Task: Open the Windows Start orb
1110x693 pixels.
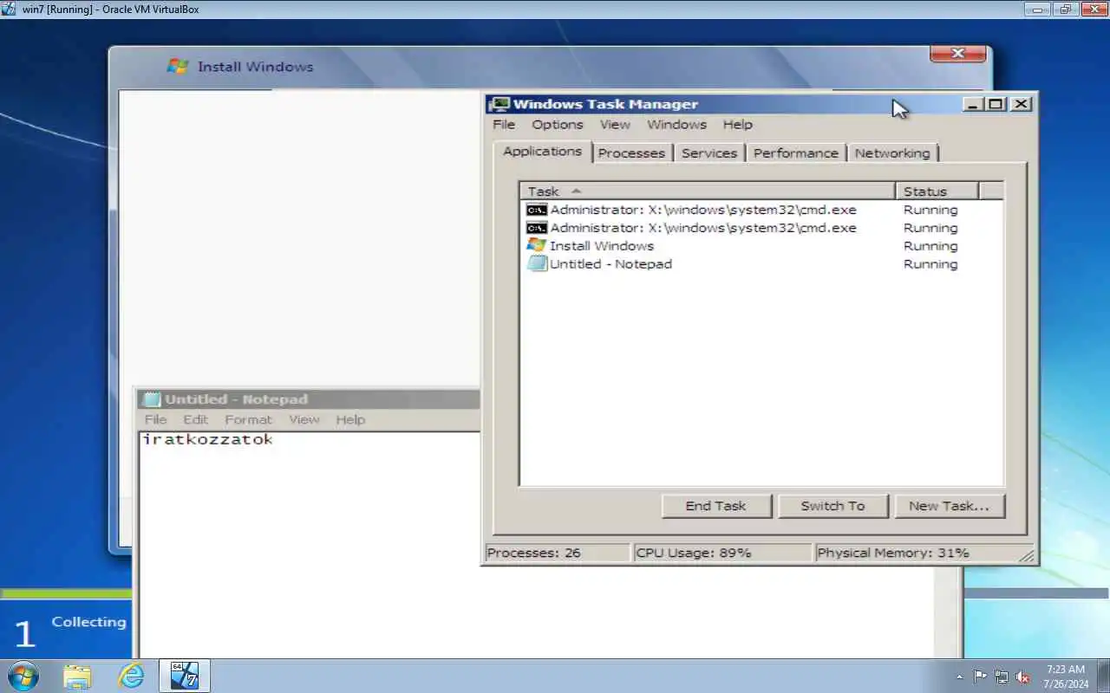Action: (x=23, y=676)
